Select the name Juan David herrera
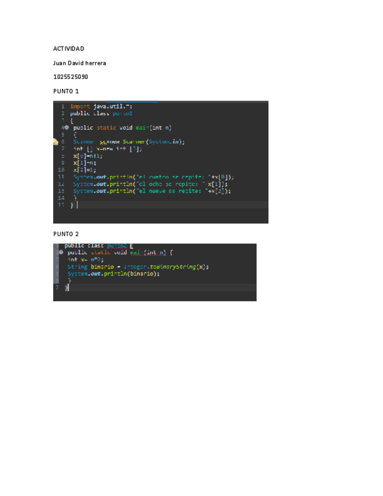 (80, 63)
